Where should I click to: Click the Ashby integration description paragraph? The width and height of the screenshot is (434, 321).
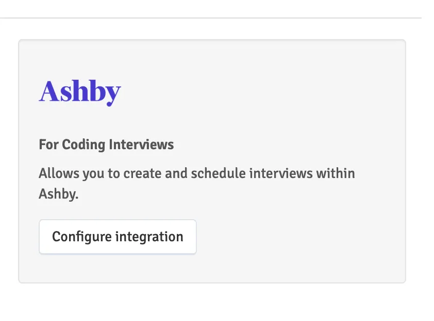click(196, 184)
